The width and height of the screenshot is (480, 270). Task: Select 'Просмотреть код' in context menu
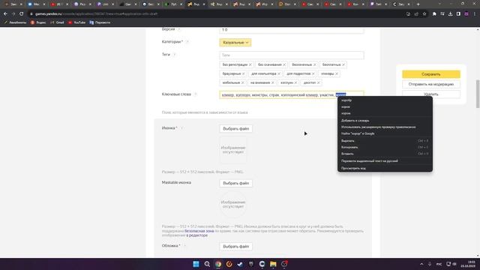[x=385, y=168]
